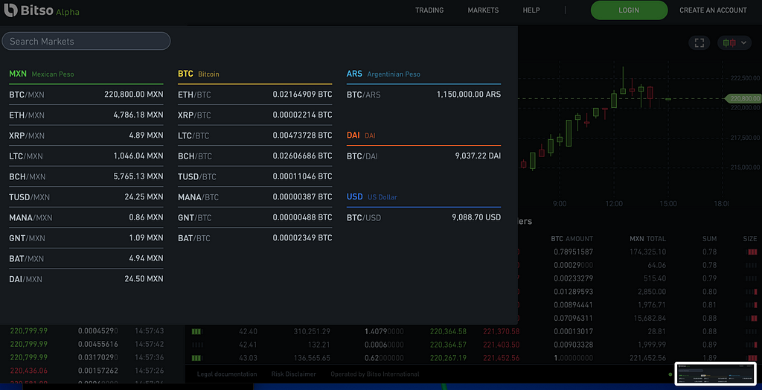Select the ETH/MXN market

[86, 115]
